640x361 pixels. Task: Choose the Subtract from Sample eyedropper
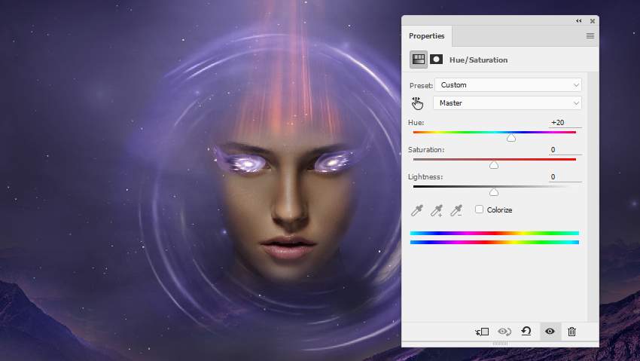coord(456,210)
